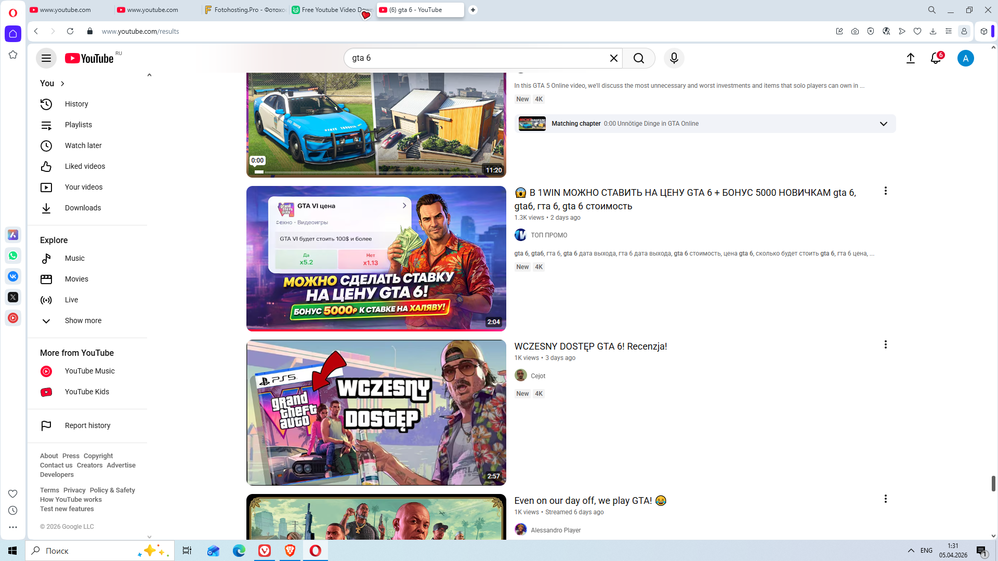Click the magnifier search button
The image size is (998, 561).
[639, 58]
